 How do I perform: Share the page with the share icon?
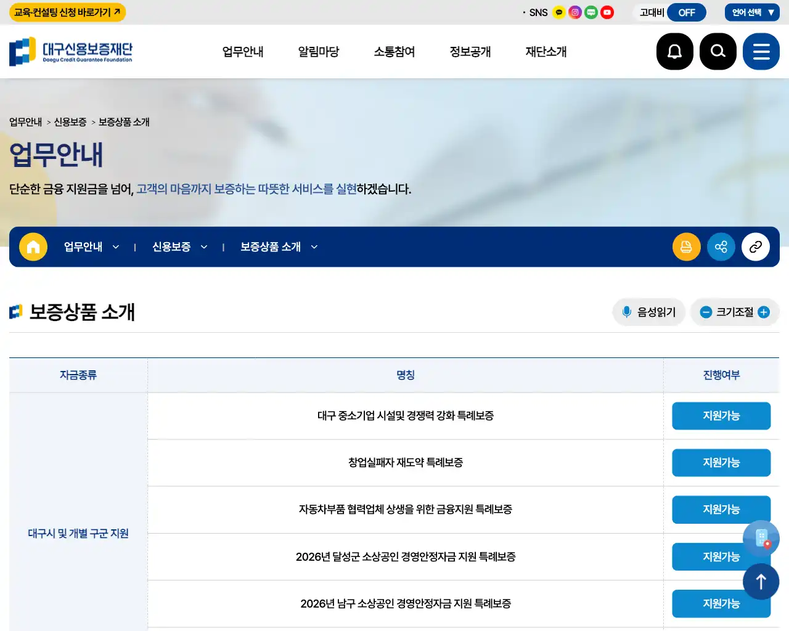[721, 247]
